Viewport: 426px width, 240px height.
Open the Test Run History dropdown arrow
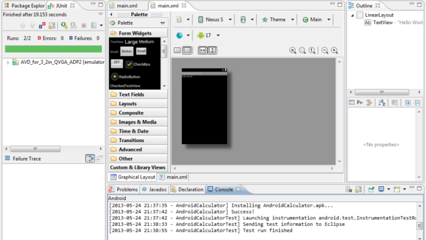click(101, 25)
